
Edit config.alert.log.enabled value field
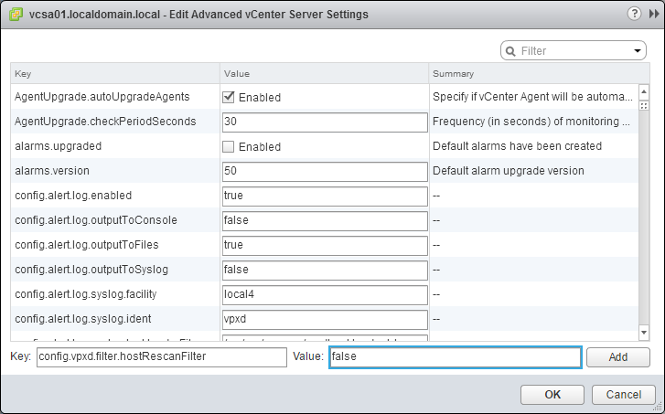tap(325, 196)
